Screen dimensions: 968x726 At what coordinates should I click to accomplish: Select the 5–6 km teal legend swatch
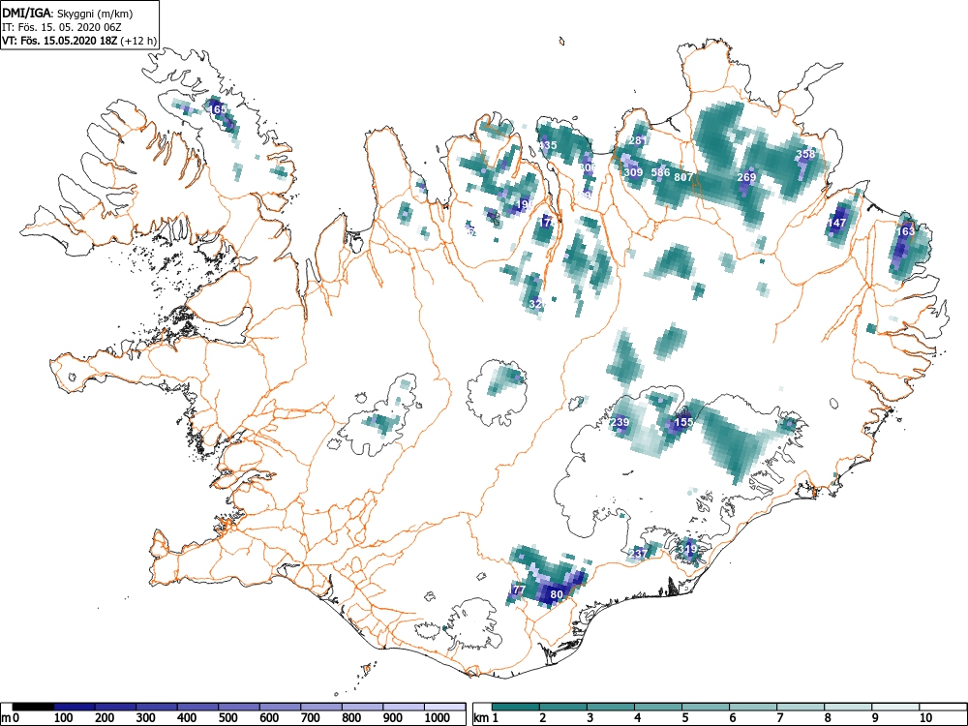[706, 707]
